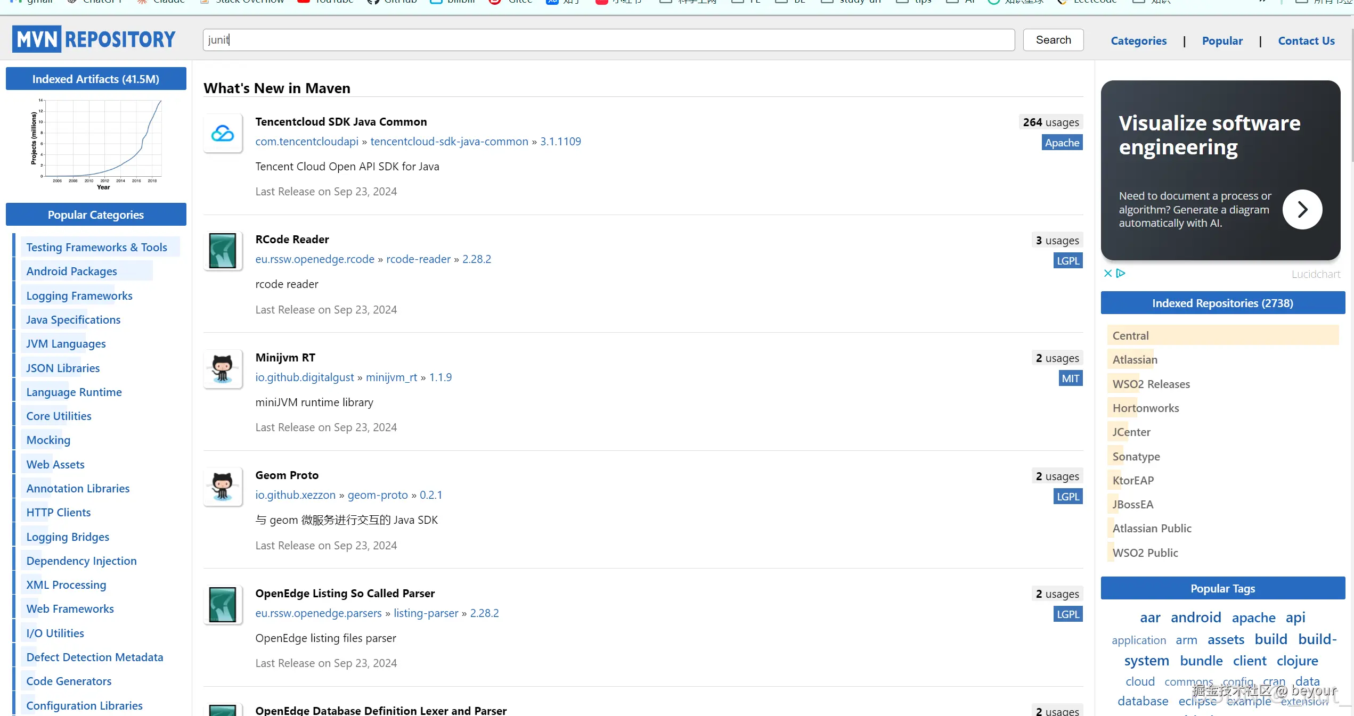The width and height of the screenshot is (1354, 716).
Task: Close the ad with the X icon
Action: coord(1108,273)
